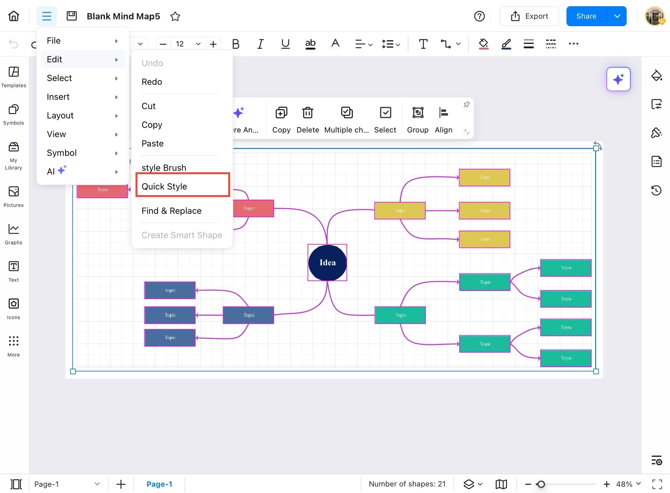Open the AI assistant sparkle icon on canvas
This screenshot has width=670, height=493.
pos(618,79)
